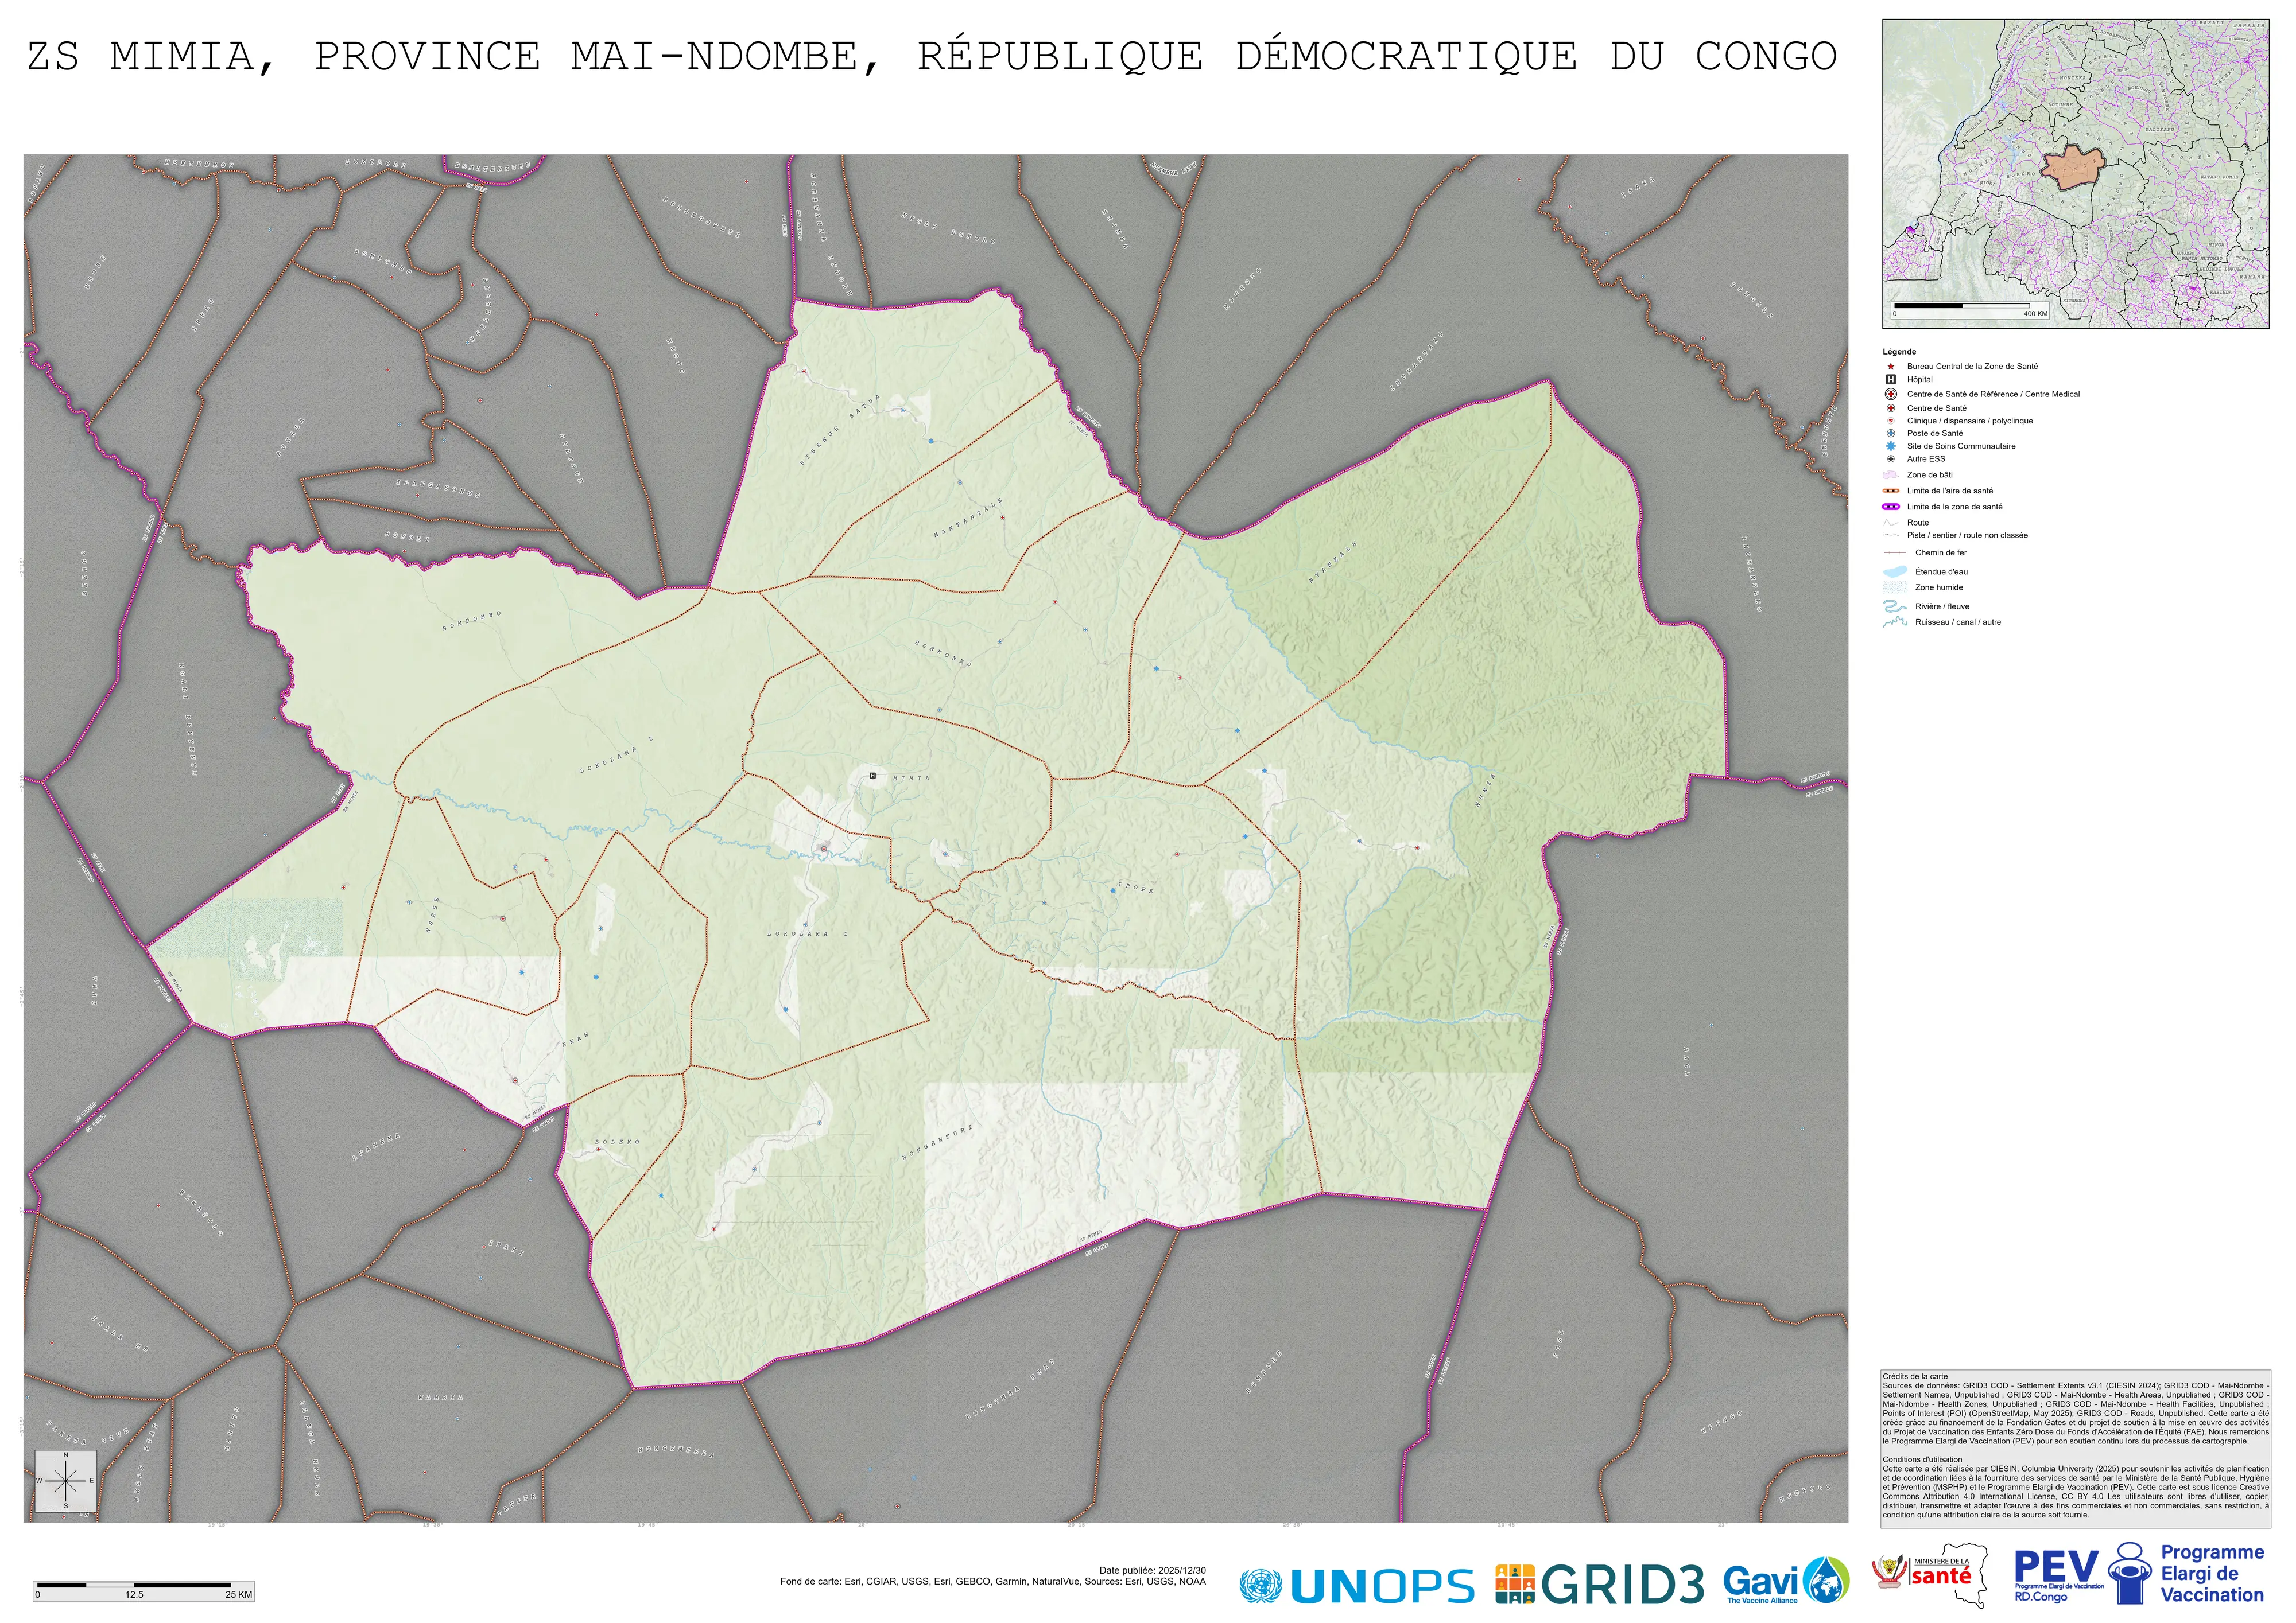Click the inset overview map thumbnail
Viewport: 2296px width, 1623px height.
2075,173
